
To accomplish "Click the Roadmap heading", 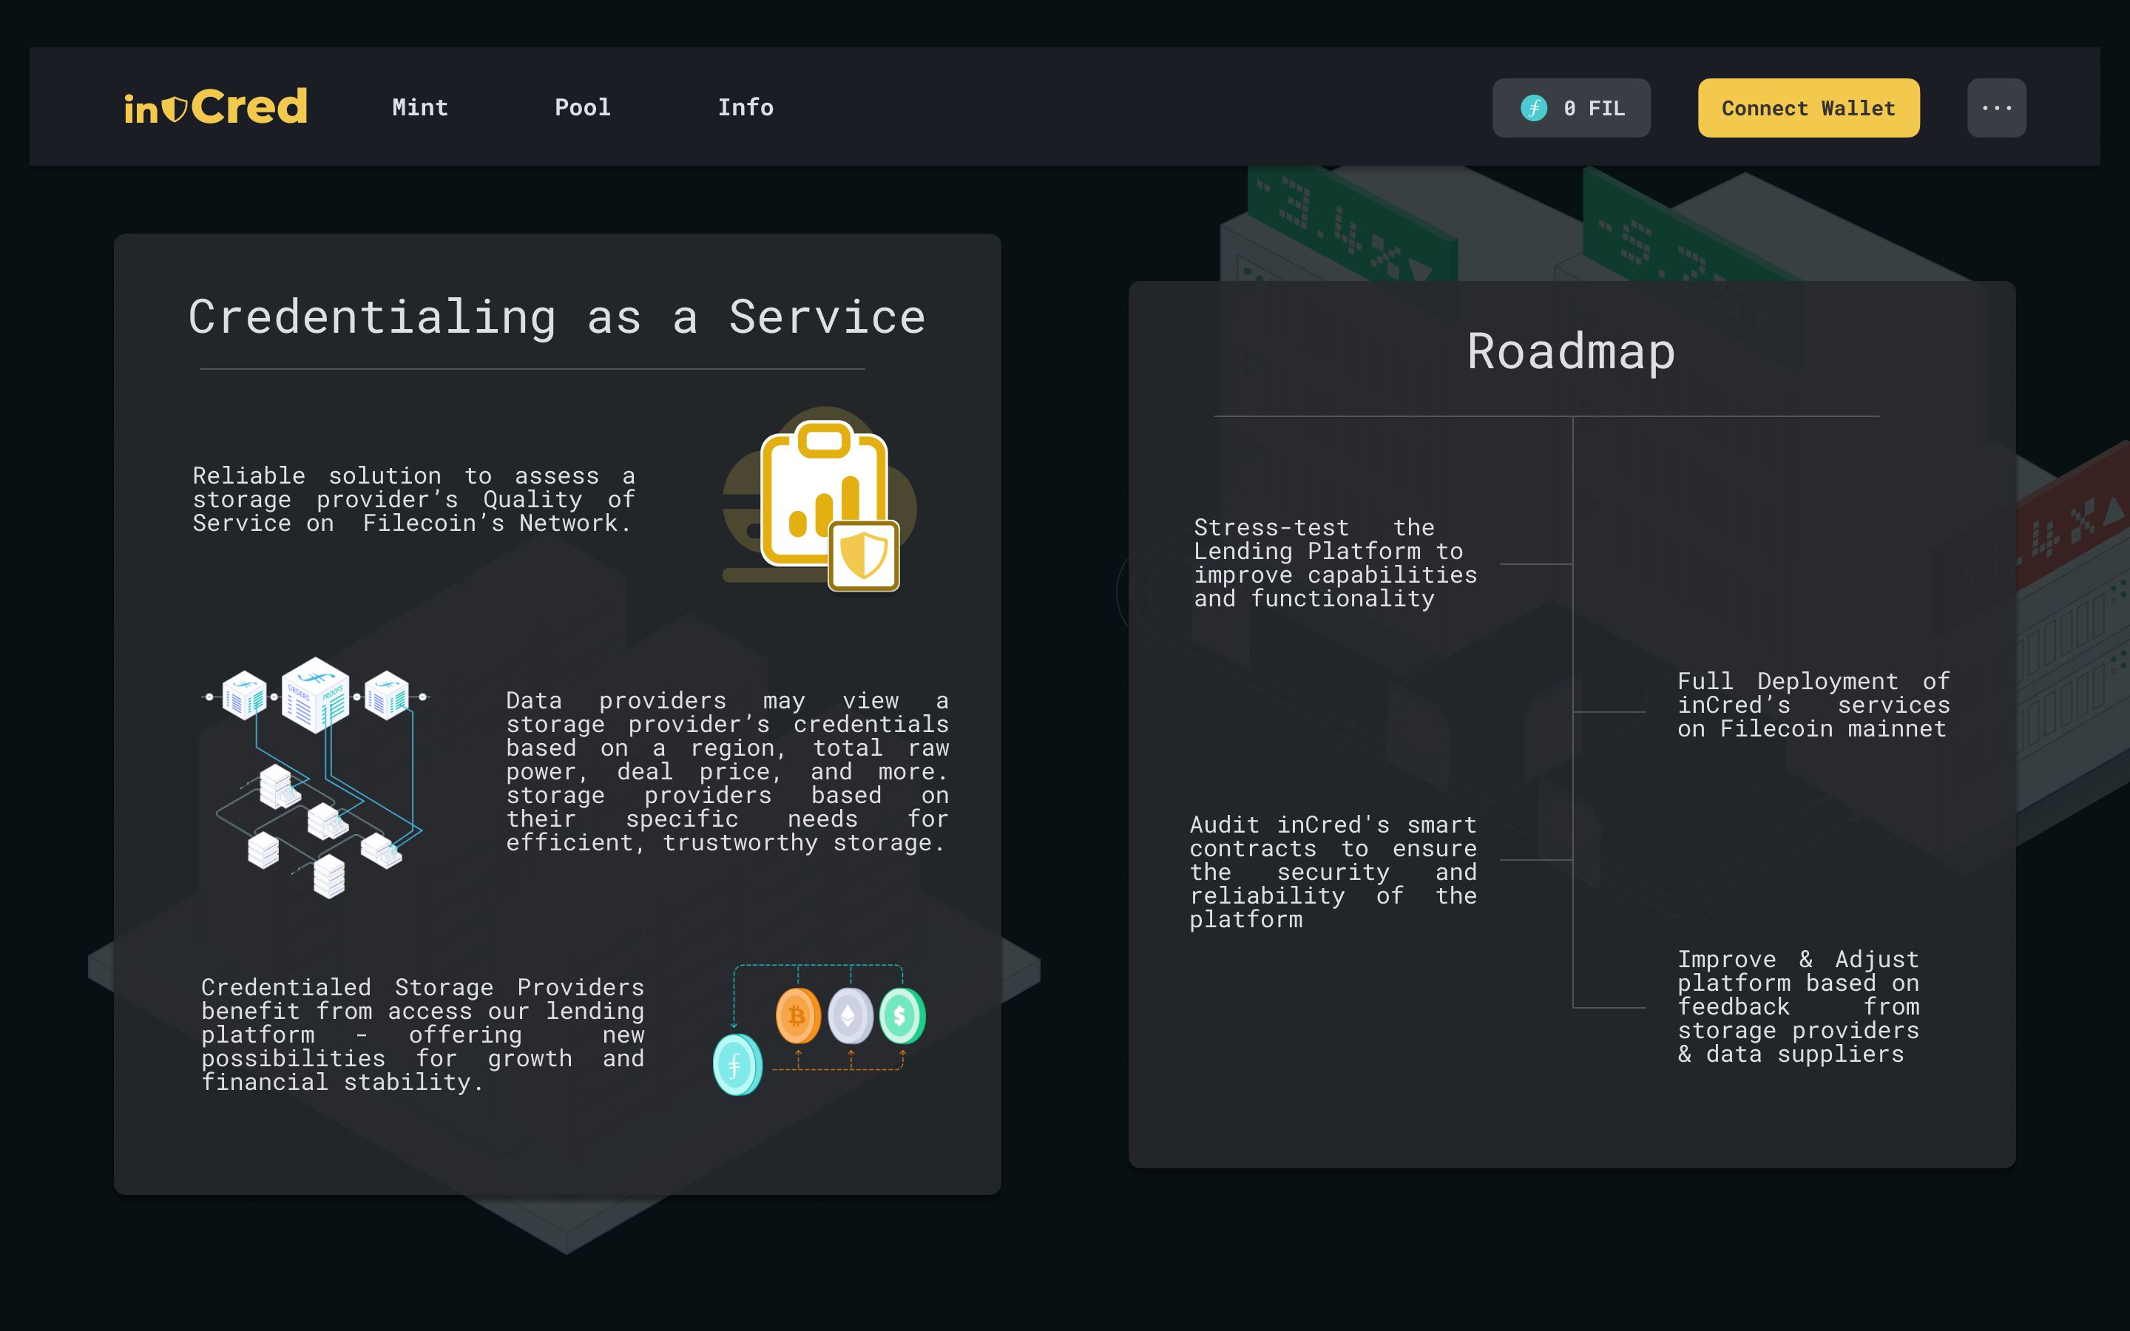I will click(1571, 352).
